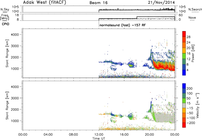Click the '08:00' time tick label

pos(73,135)
